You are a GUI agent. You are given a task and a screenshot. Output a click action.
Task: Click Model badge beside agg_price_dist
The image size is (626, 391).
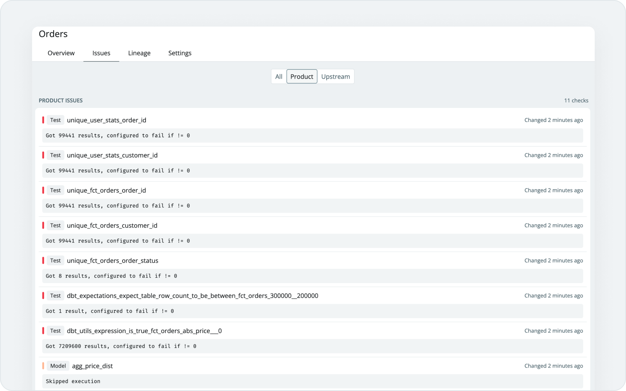pyautogui.click(x=58, y=366)
